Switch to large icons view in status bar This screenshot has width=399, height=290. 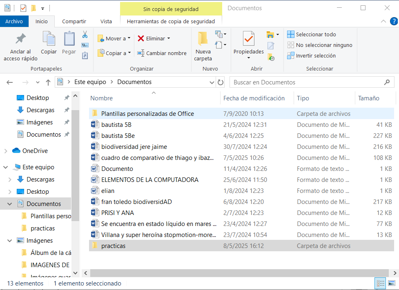392,283
